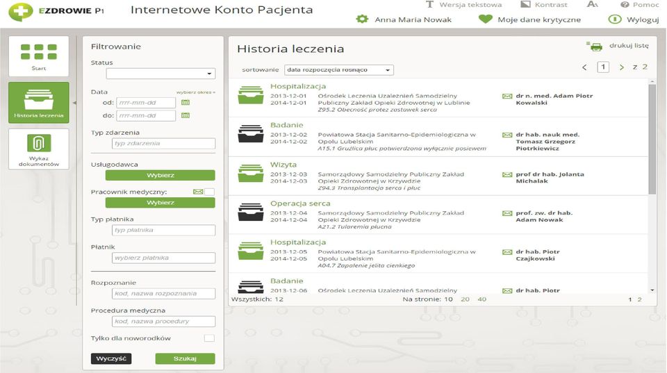Toggle Kontrast icon in the header
The image size is (667, 373).
(526, 4)
